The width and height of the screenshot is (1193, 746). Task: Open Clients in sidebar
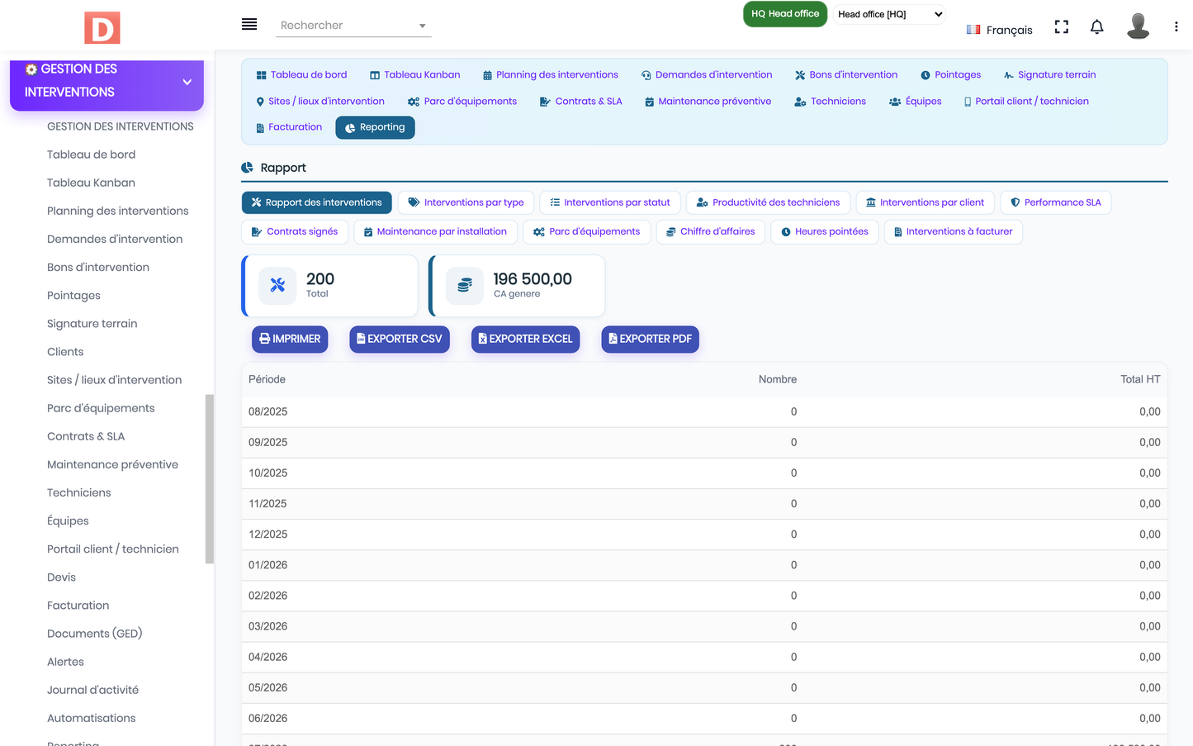pos(65,352)
